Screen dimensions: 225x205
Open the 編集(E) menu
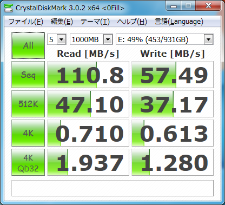[x=62, y=22]
